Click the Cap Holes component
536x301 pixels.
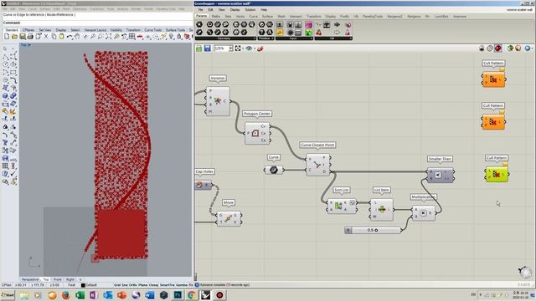[x=203, y=185]
